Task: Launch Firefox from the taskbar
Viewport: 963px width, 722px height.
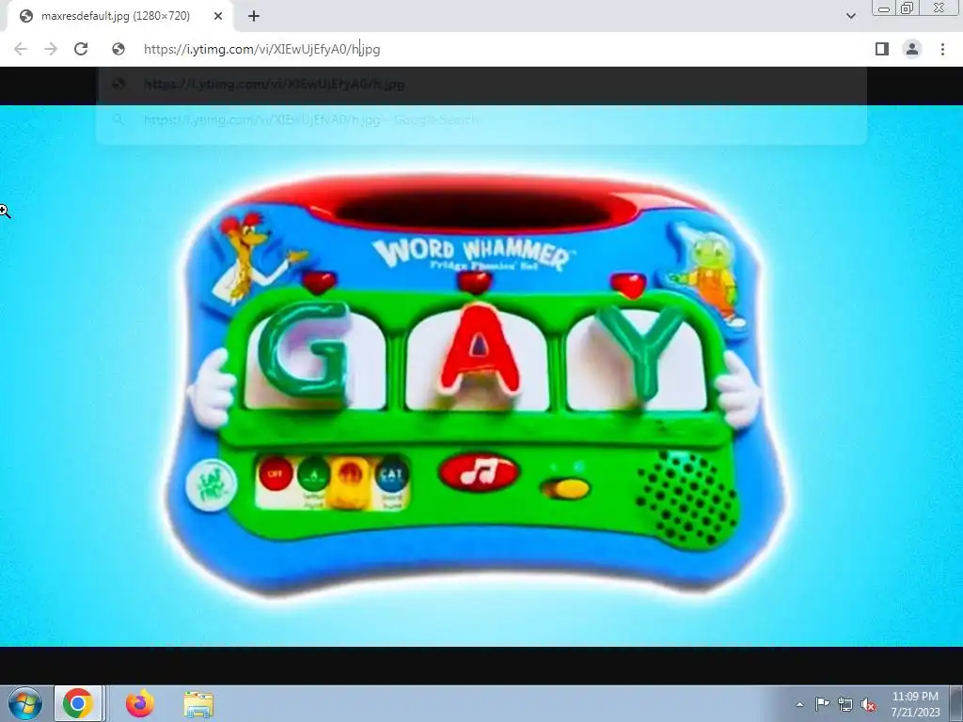Action: (x=140, y=703)
